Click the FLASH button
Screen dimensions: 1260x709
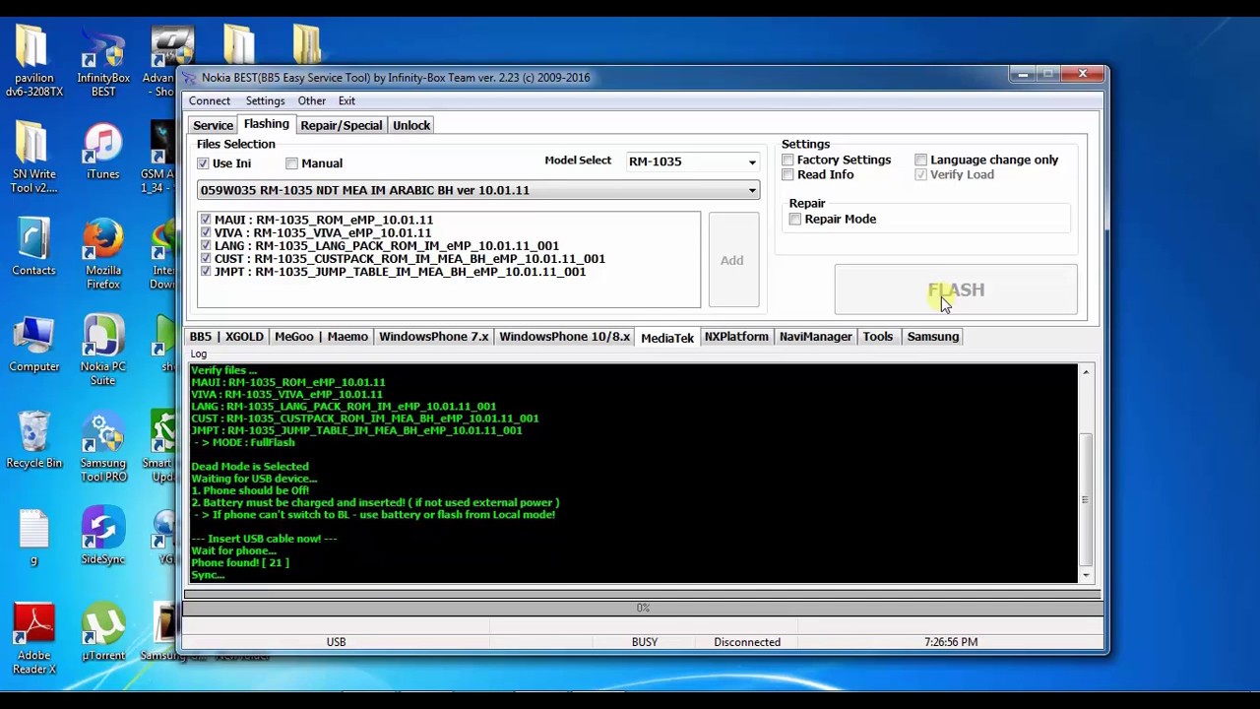(x=956, y=290)
